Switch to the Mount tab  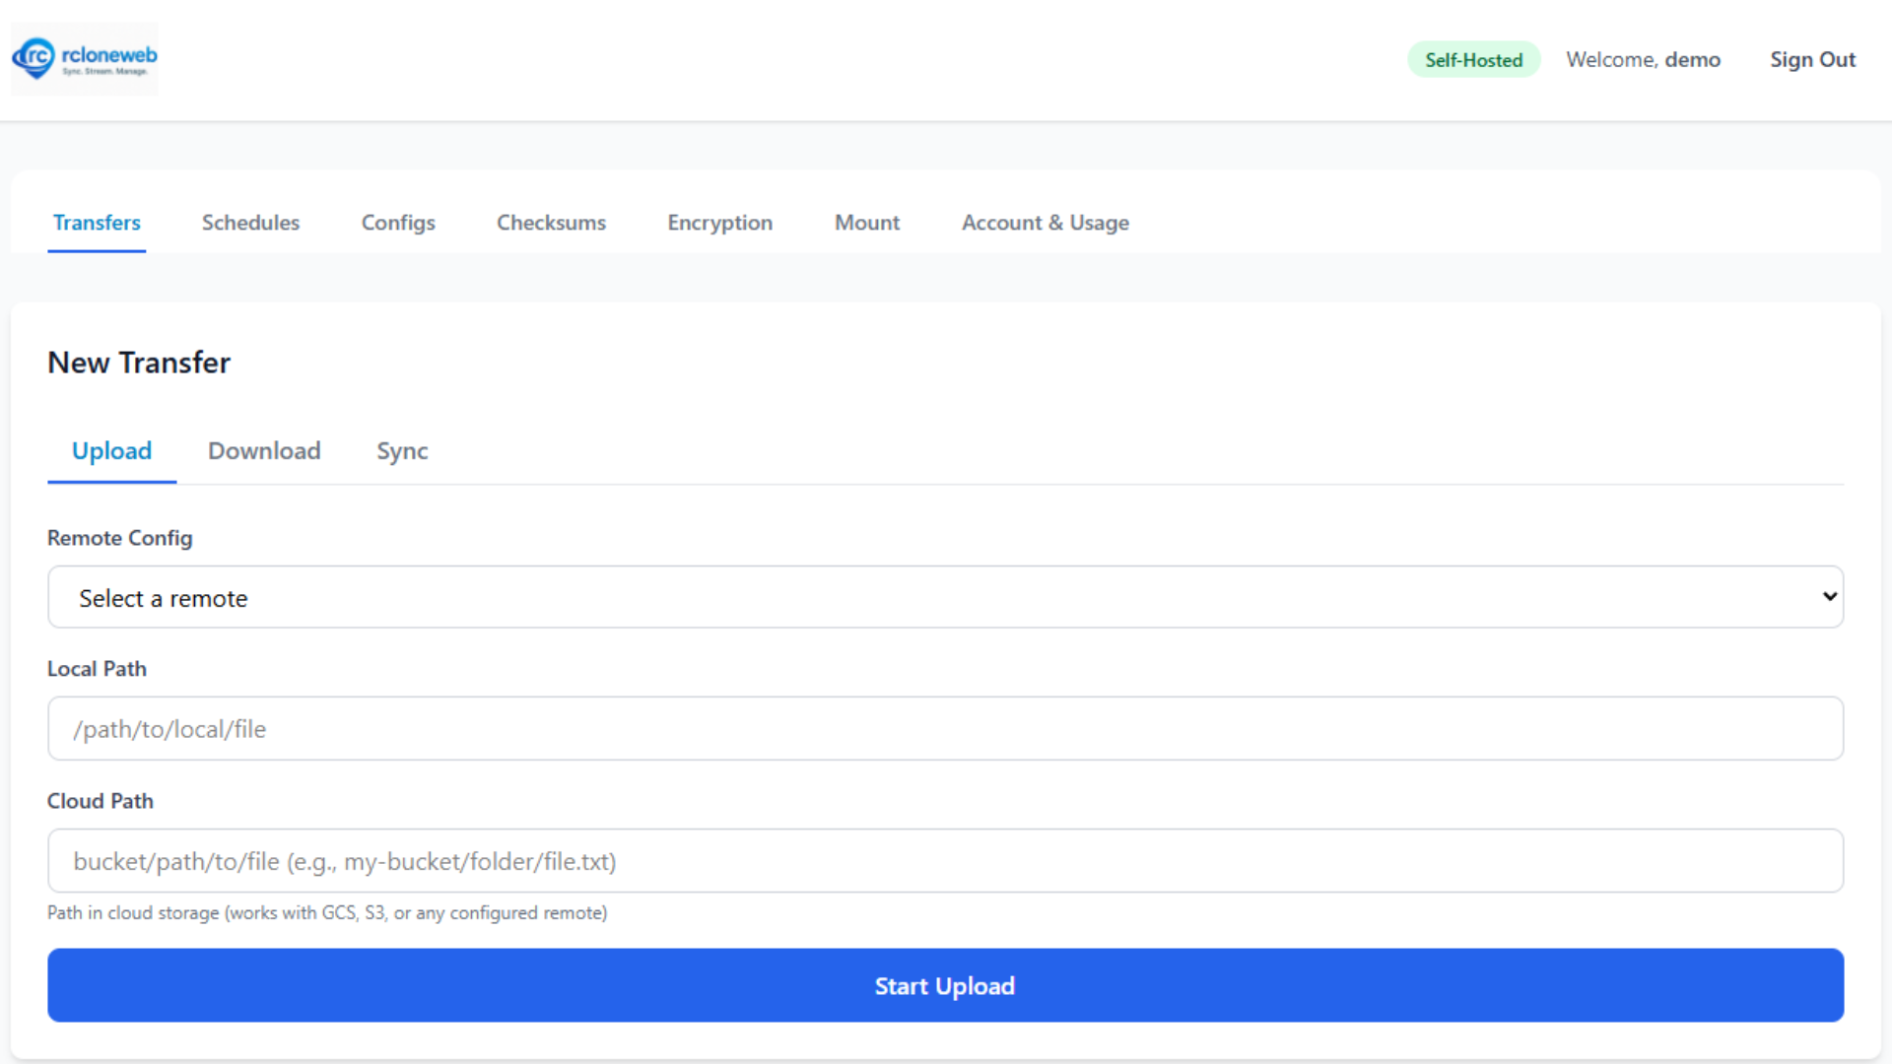point(867,223)
